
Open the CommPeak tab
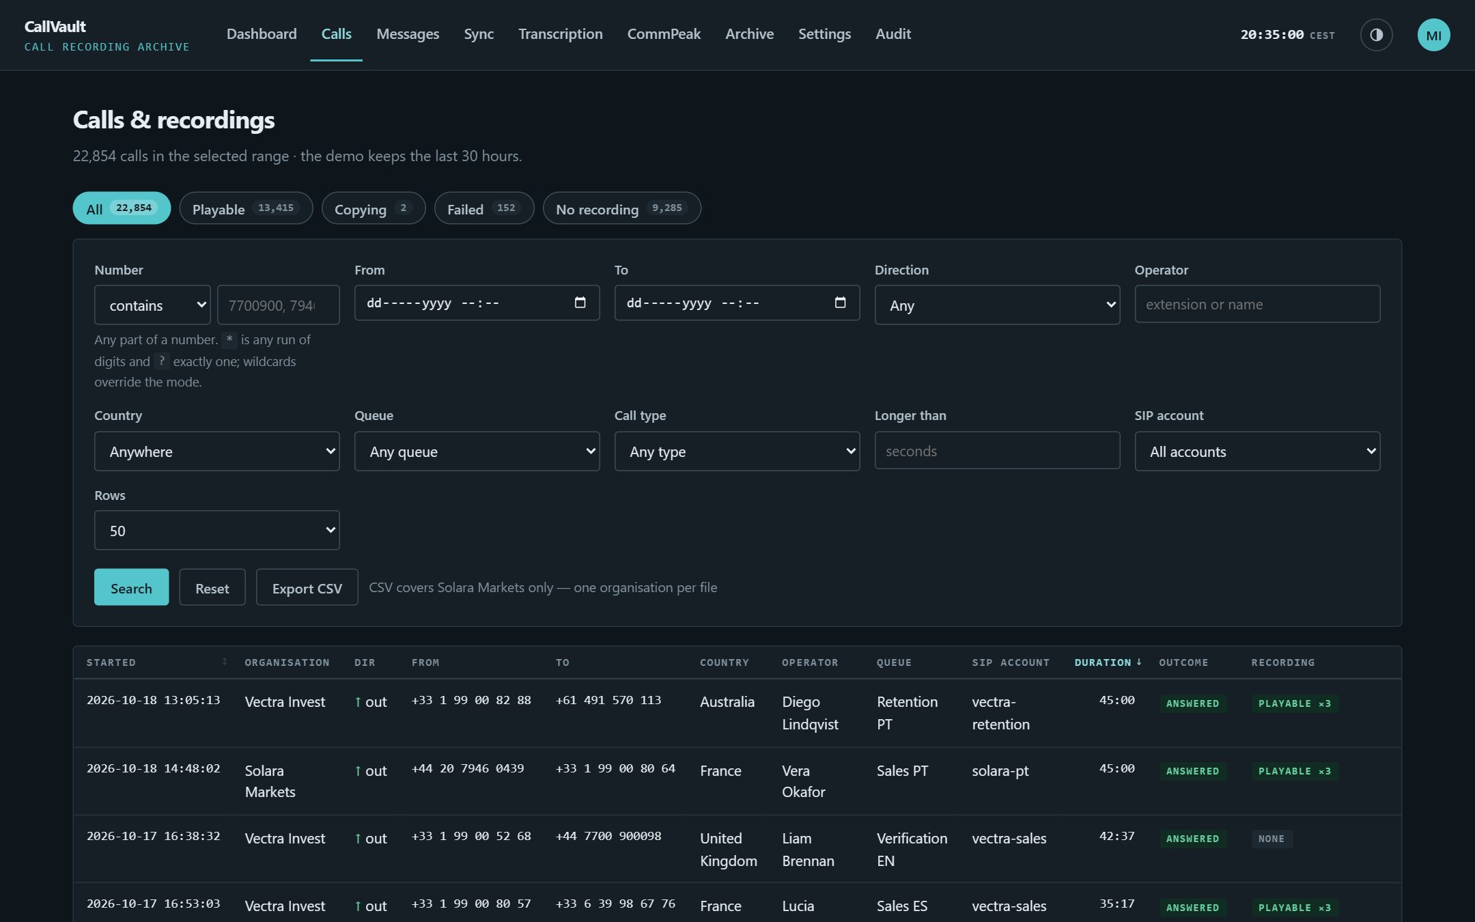pyautogui.click(x=664, y=34)
